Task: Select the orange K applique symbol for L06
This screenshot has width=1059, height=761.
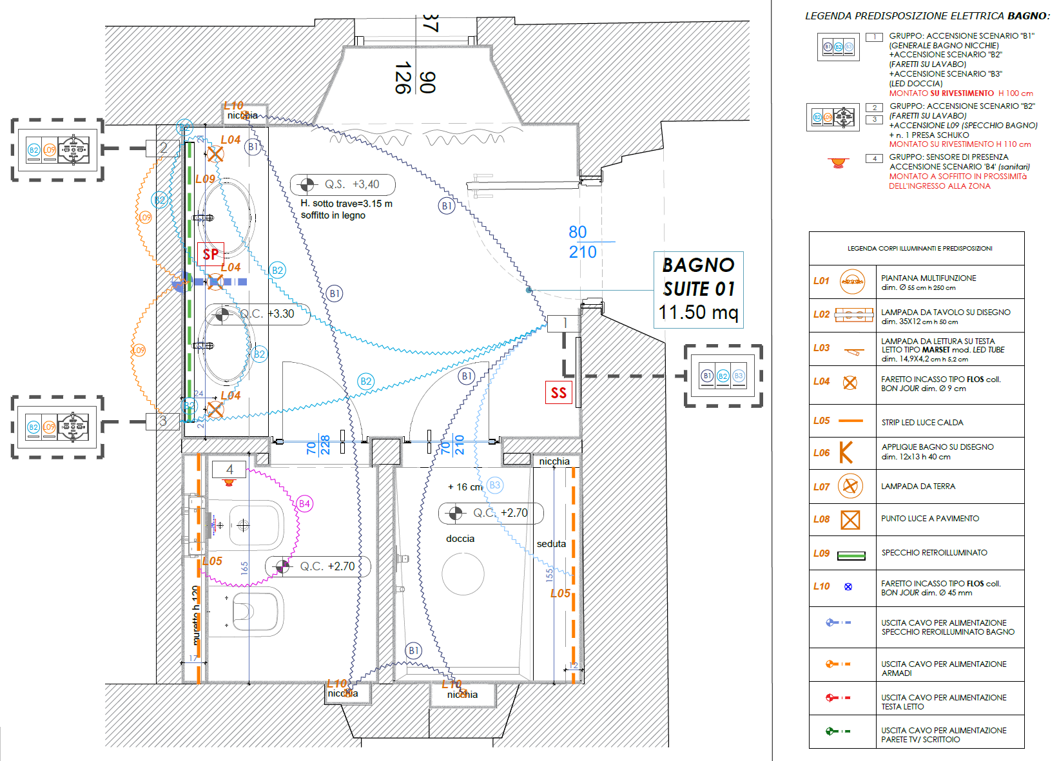Action: pyautogui.click(x=846, y=452)
